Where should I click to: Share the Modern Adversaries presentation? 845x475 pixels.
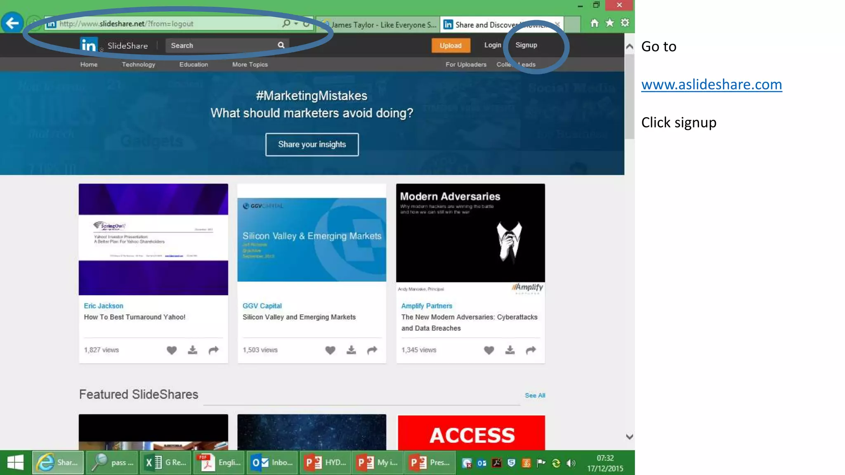(x=531, y=350)
